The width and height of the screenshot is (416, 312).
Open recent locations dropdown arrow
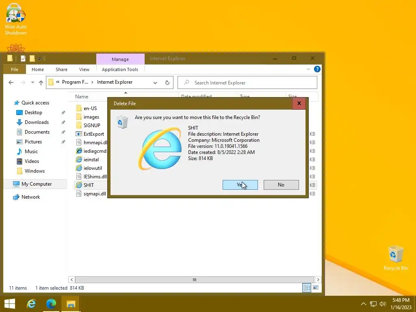(x=32, y=82)
